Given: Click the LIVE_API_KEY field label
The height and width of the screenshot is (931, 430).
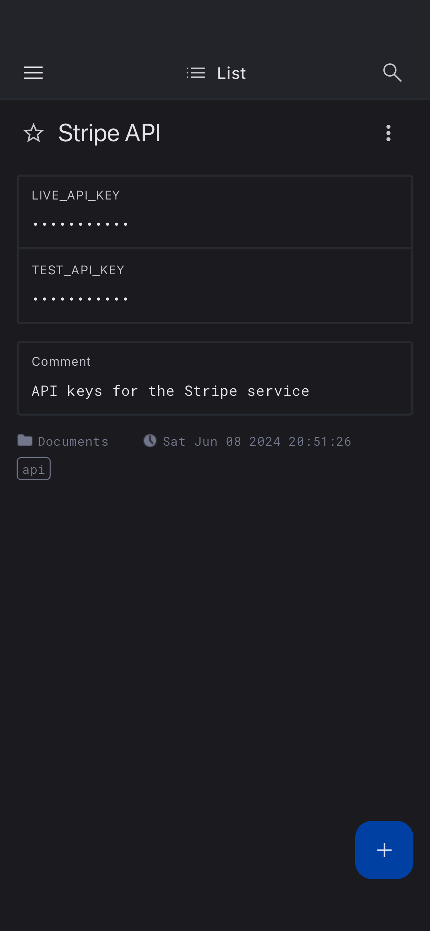Looking at the screenshot, I should [x=75, y=195].
